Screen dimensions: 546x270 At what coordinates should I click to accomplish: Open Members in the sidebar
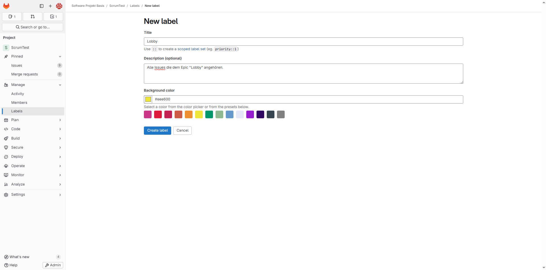[19, 103]
